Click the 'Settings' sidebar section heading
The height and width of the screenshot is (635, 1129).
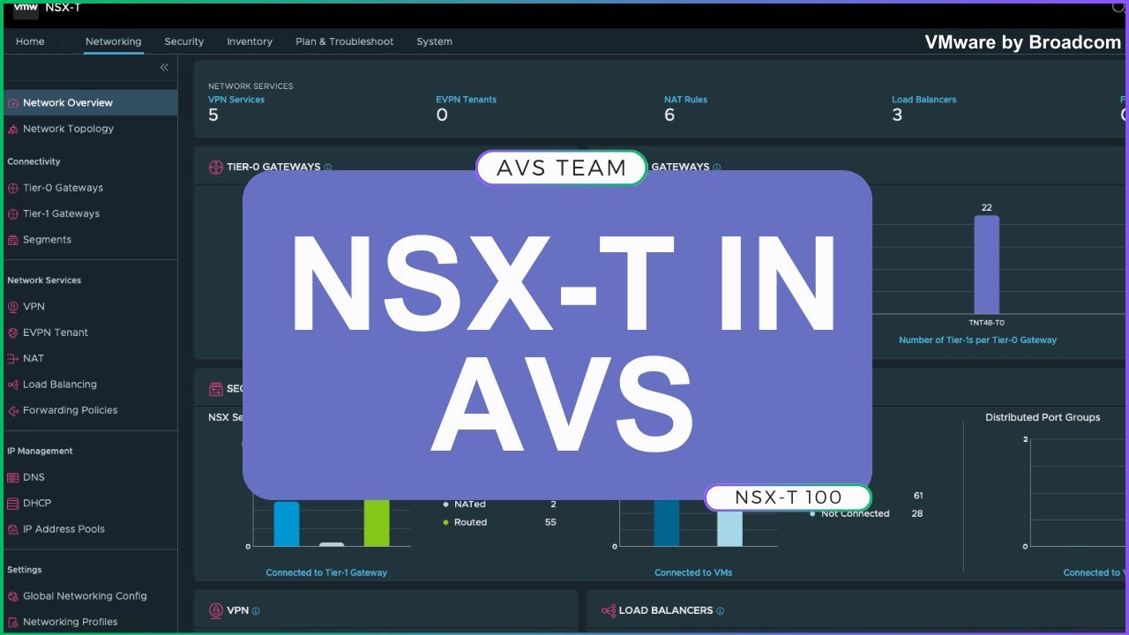25,571
